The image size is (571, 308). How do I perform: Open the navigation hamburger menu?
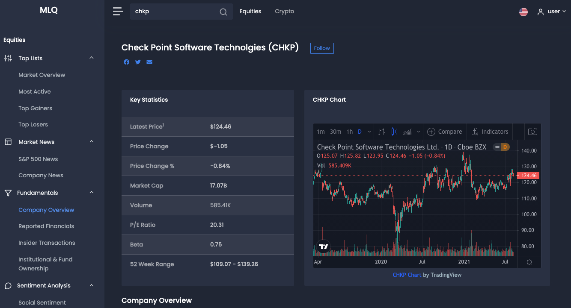(118, 11)
